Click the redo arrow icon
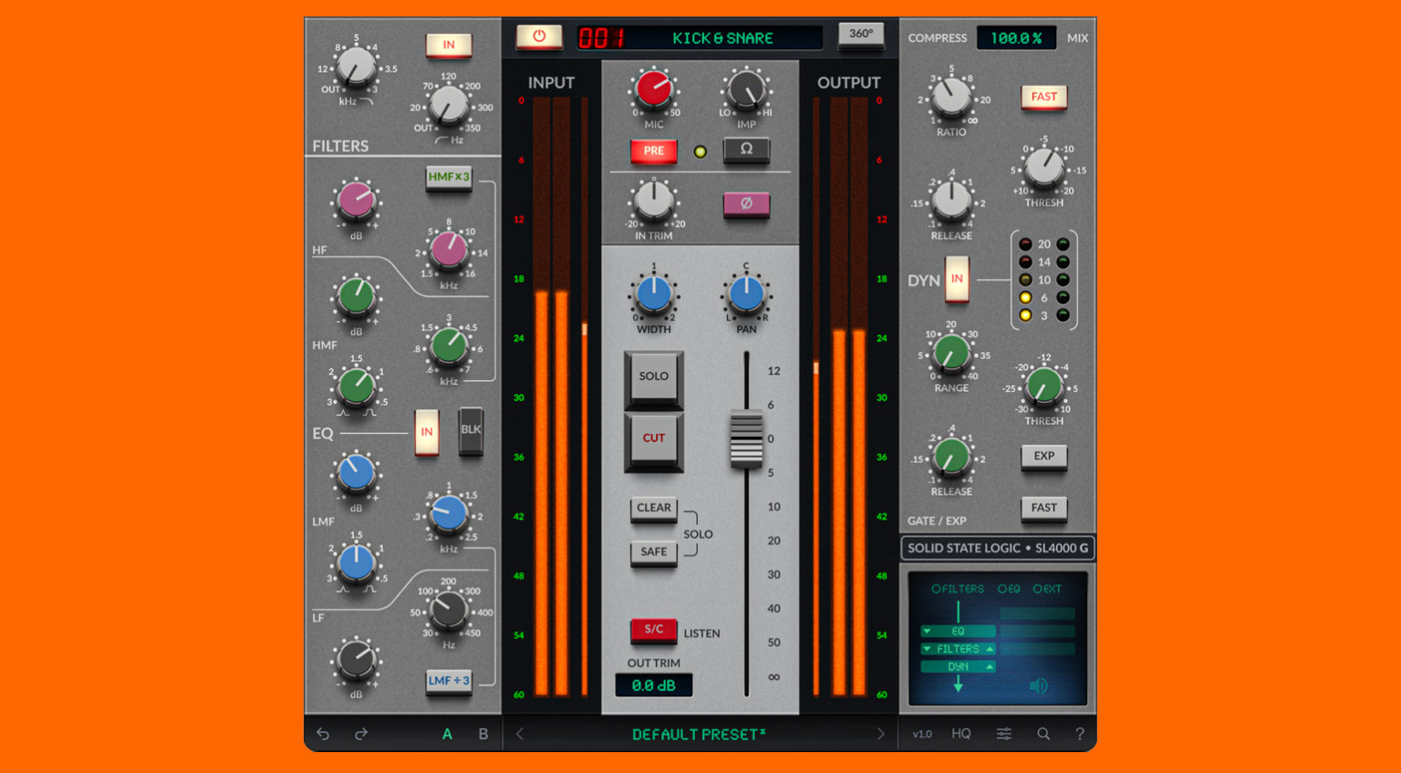 [361, 734]
